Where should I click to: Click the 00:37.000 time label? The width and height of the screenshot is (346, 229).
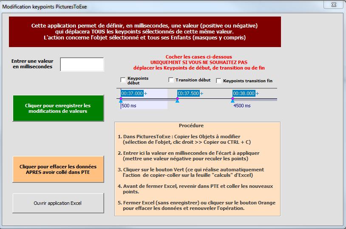(x=132, y=93)
